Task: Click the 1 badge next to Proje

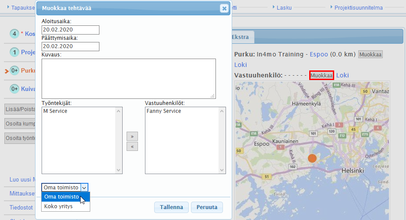Action: (14, 52)
